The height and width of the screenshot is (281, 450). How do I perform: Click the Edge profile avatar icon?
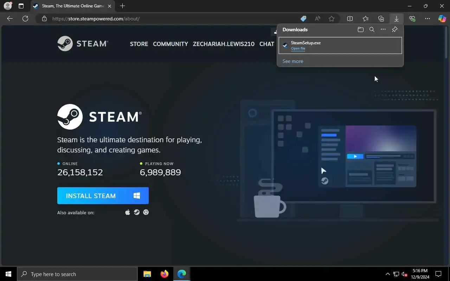[x=8, y=6]
